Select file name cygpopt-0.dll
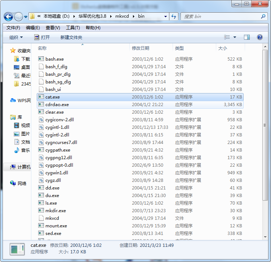The width and height of the screenshot is (271, 262). (59, 165)
